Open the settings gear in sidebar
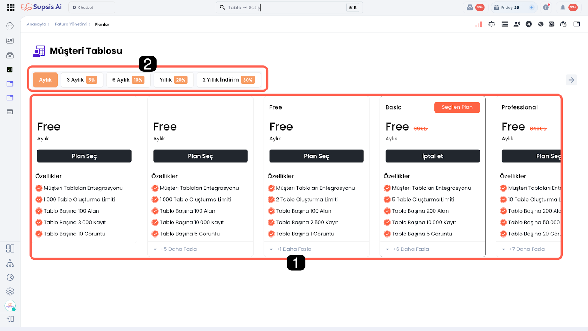Viewport: 588px width, 331px height. coord(10,291)
